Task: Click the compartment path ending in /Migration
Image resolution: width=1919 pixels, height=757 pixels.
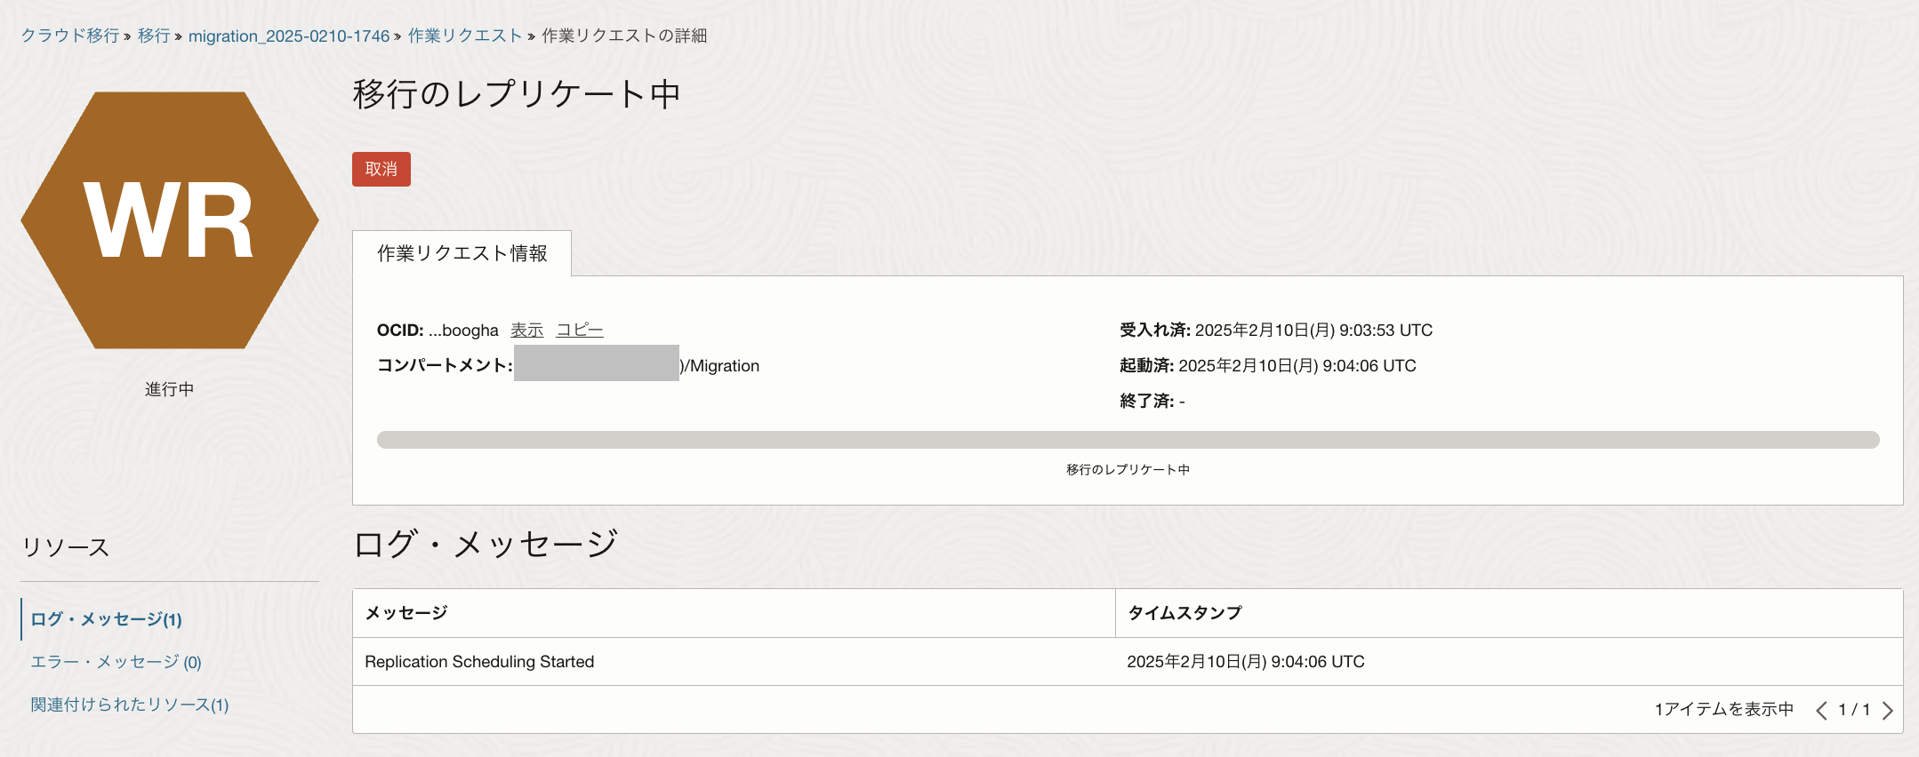Action: pos(720,366)
